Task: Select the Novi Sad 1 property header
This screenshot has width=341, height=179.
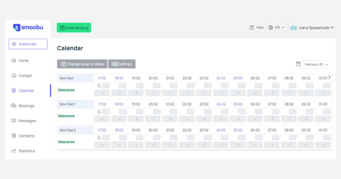Action: coord(75,104)
